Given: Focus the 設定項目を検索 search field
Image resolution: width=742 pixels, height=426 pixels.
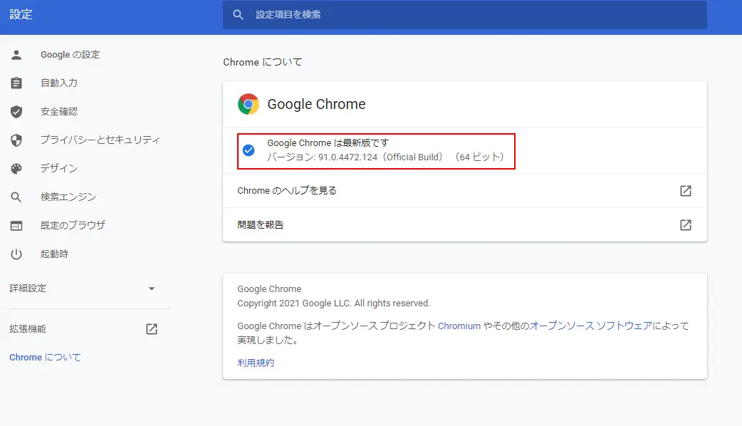Looking at the screenshot, I should 465,15.
